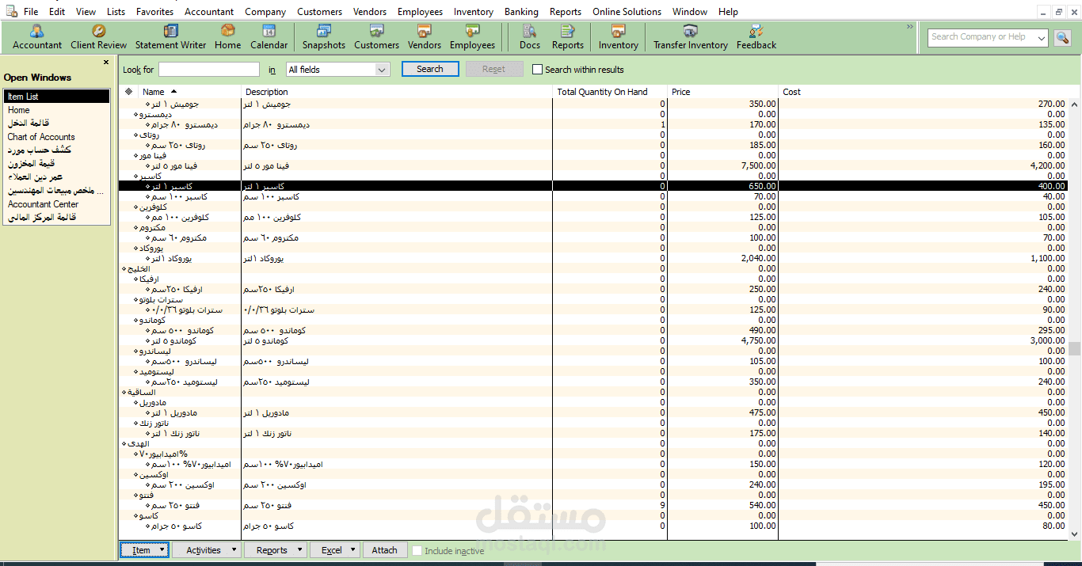Click the Attach button

click(384, 550)
